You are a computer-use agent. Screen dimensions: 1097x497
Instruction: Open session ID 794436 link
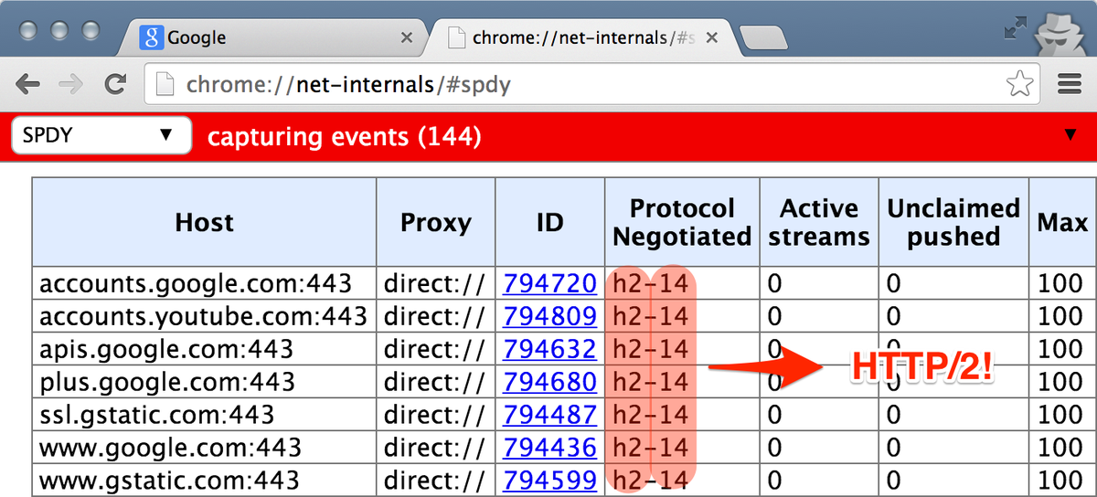(x=549, y=448)
